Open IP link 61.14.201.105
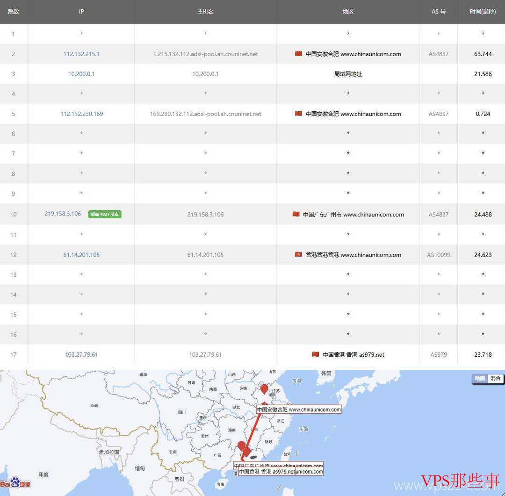 coord(81,255)
